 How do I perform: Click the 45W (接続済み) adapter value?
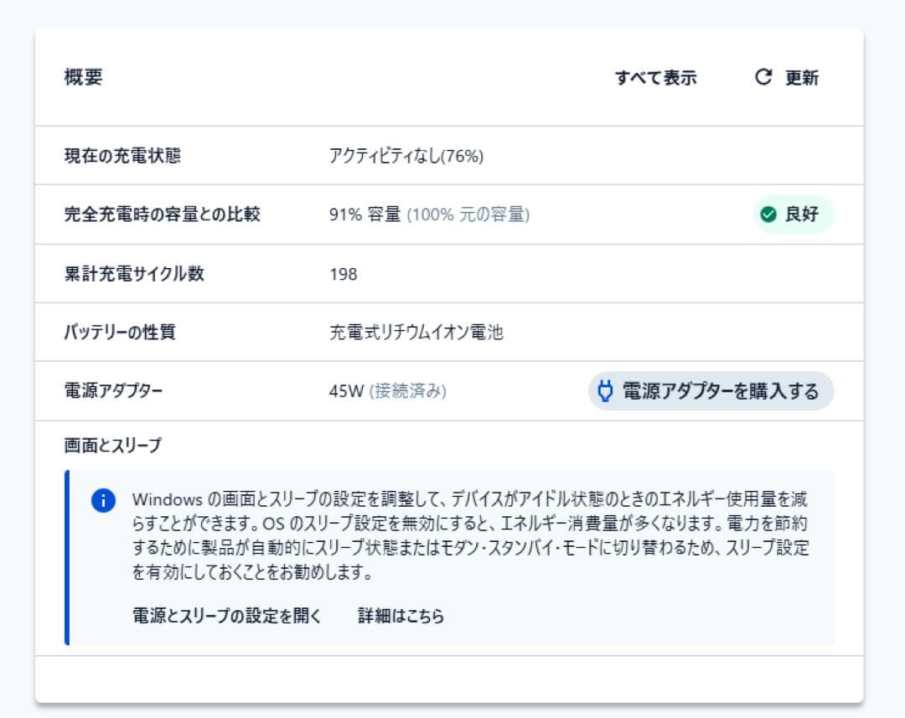tap(387, 391)
